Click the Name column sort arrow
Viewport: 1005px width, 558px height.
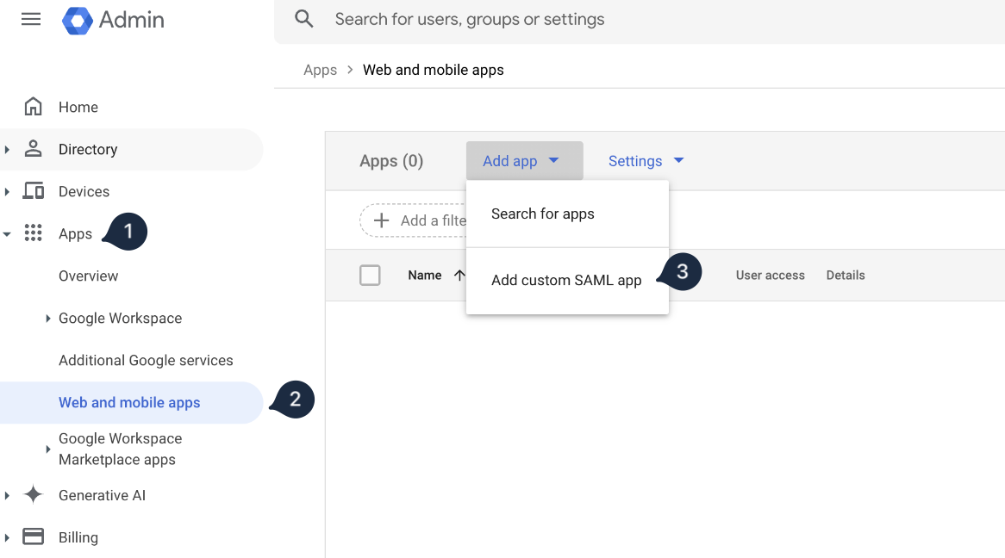[458, 275]
